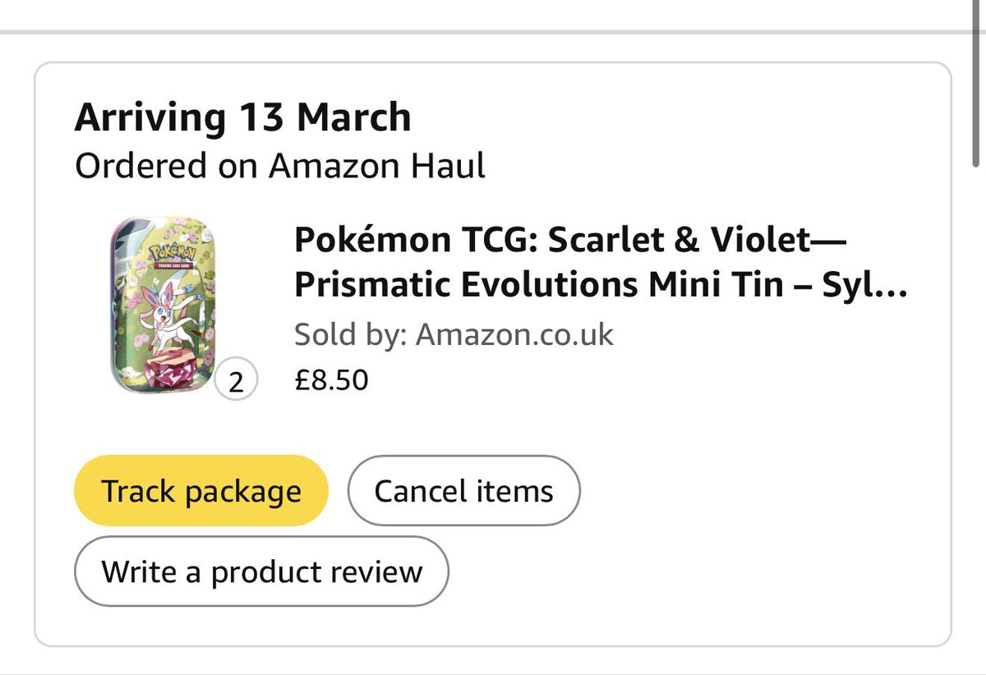Select the Arriving 13 March heading
986x675 pixels.
click(x=242, y=118)
